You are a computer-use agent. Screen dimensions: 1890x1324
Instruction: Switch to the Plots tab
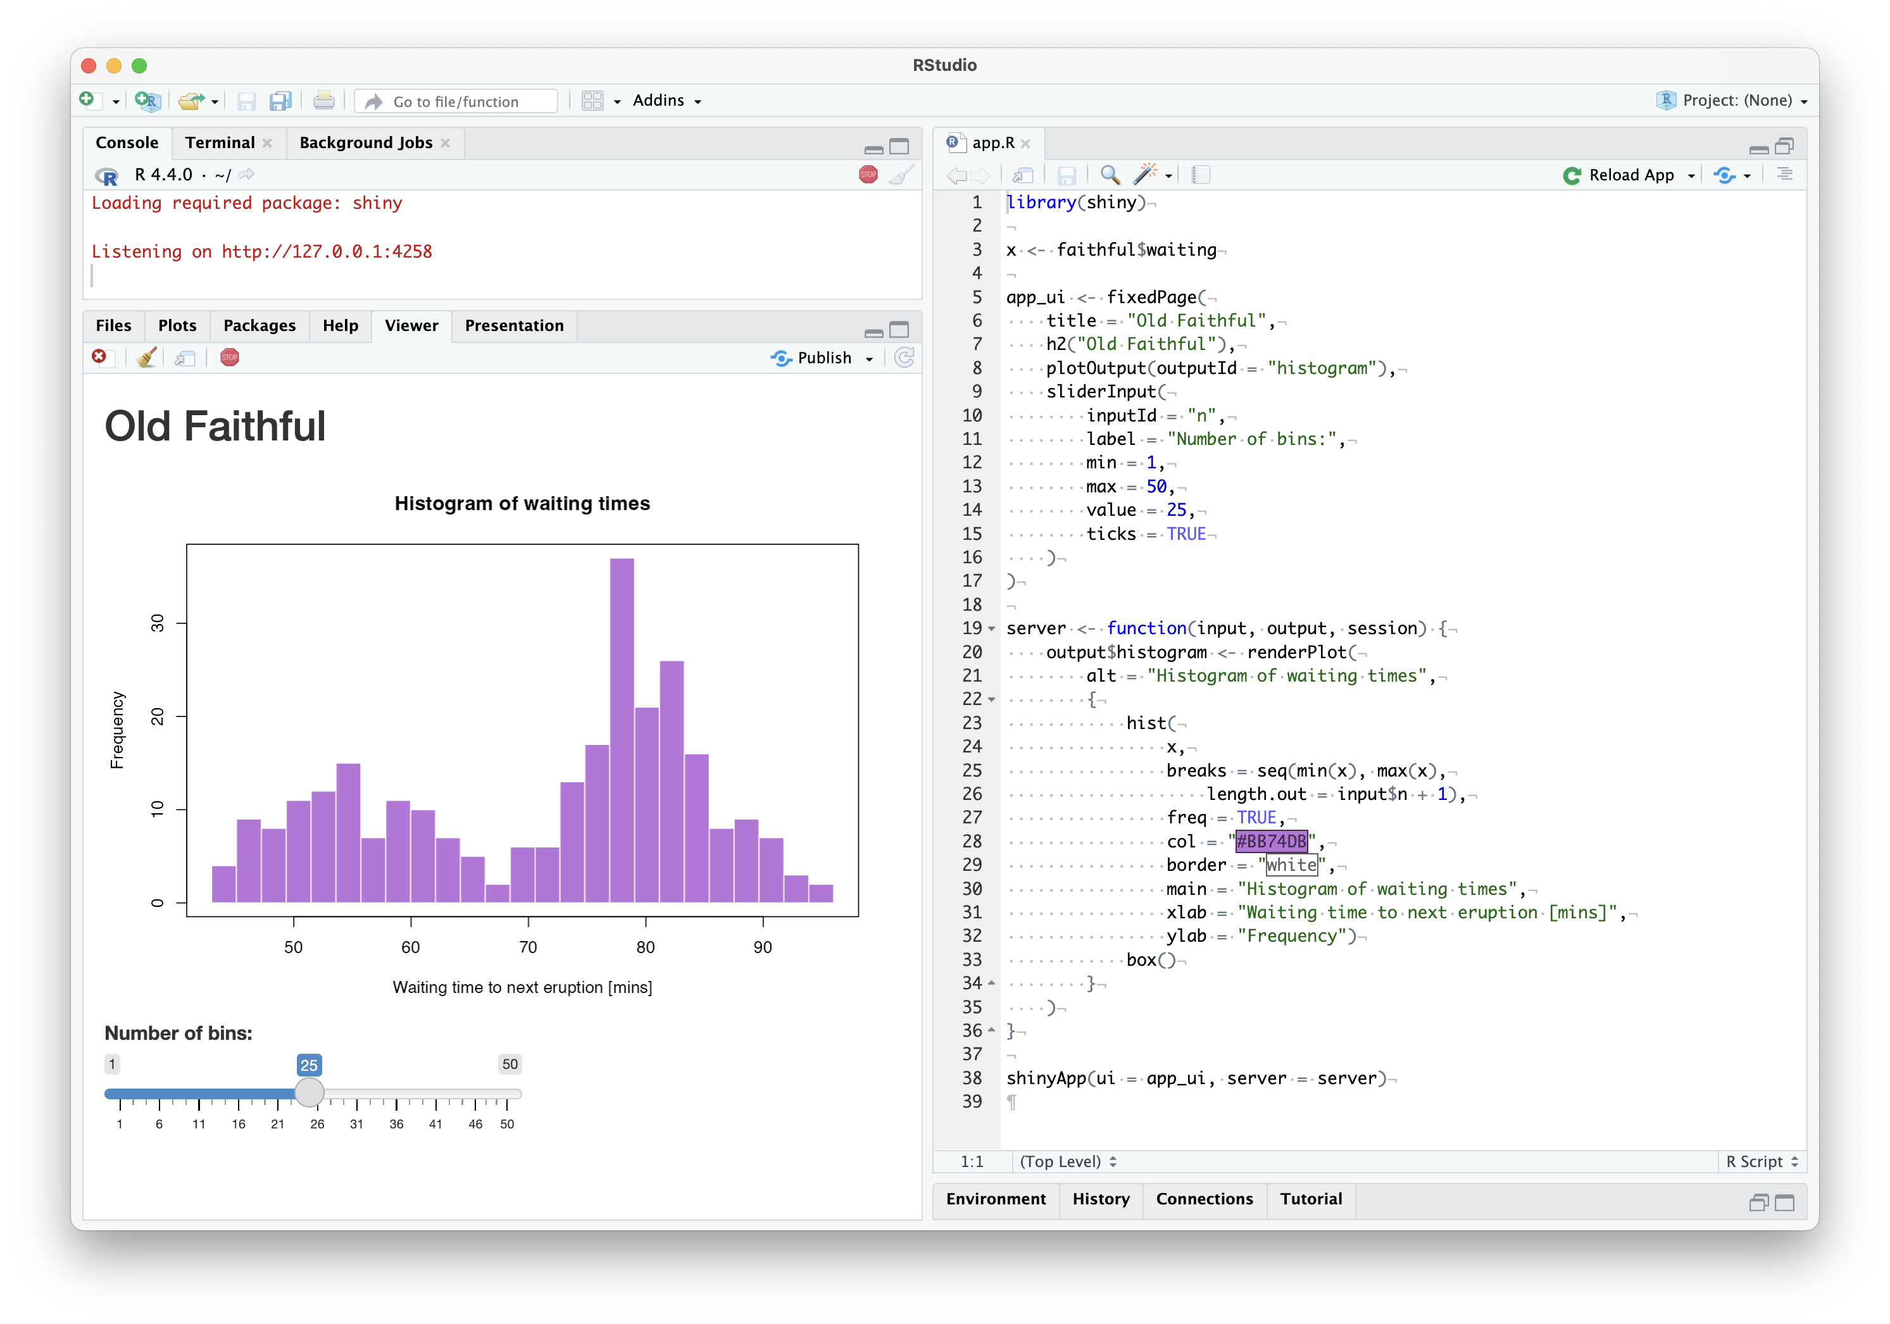[x=177, y=325]
